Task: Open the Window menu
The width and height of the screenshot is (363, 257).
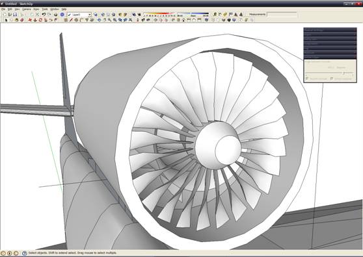Action: pos(55,9)
